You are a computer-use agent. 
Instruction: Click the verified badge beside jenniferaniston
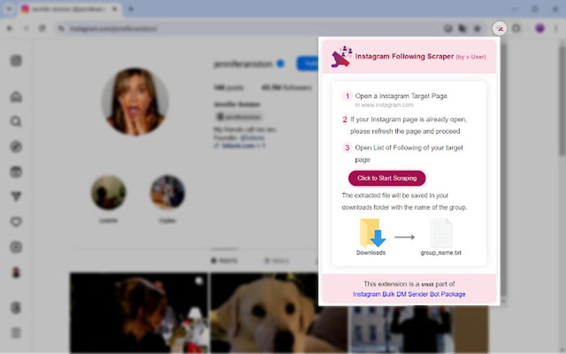pos(279,64)
